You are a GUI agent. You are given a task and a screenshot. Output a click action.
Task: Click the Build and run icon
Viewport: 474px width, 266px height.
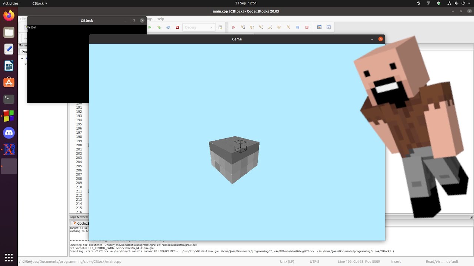[159, 27]
